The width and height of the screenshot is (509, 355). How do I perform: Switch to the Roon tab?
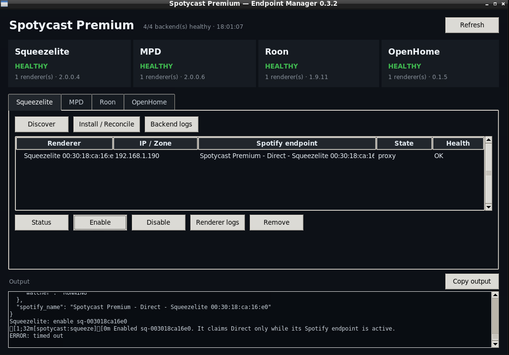pos(107,102)
